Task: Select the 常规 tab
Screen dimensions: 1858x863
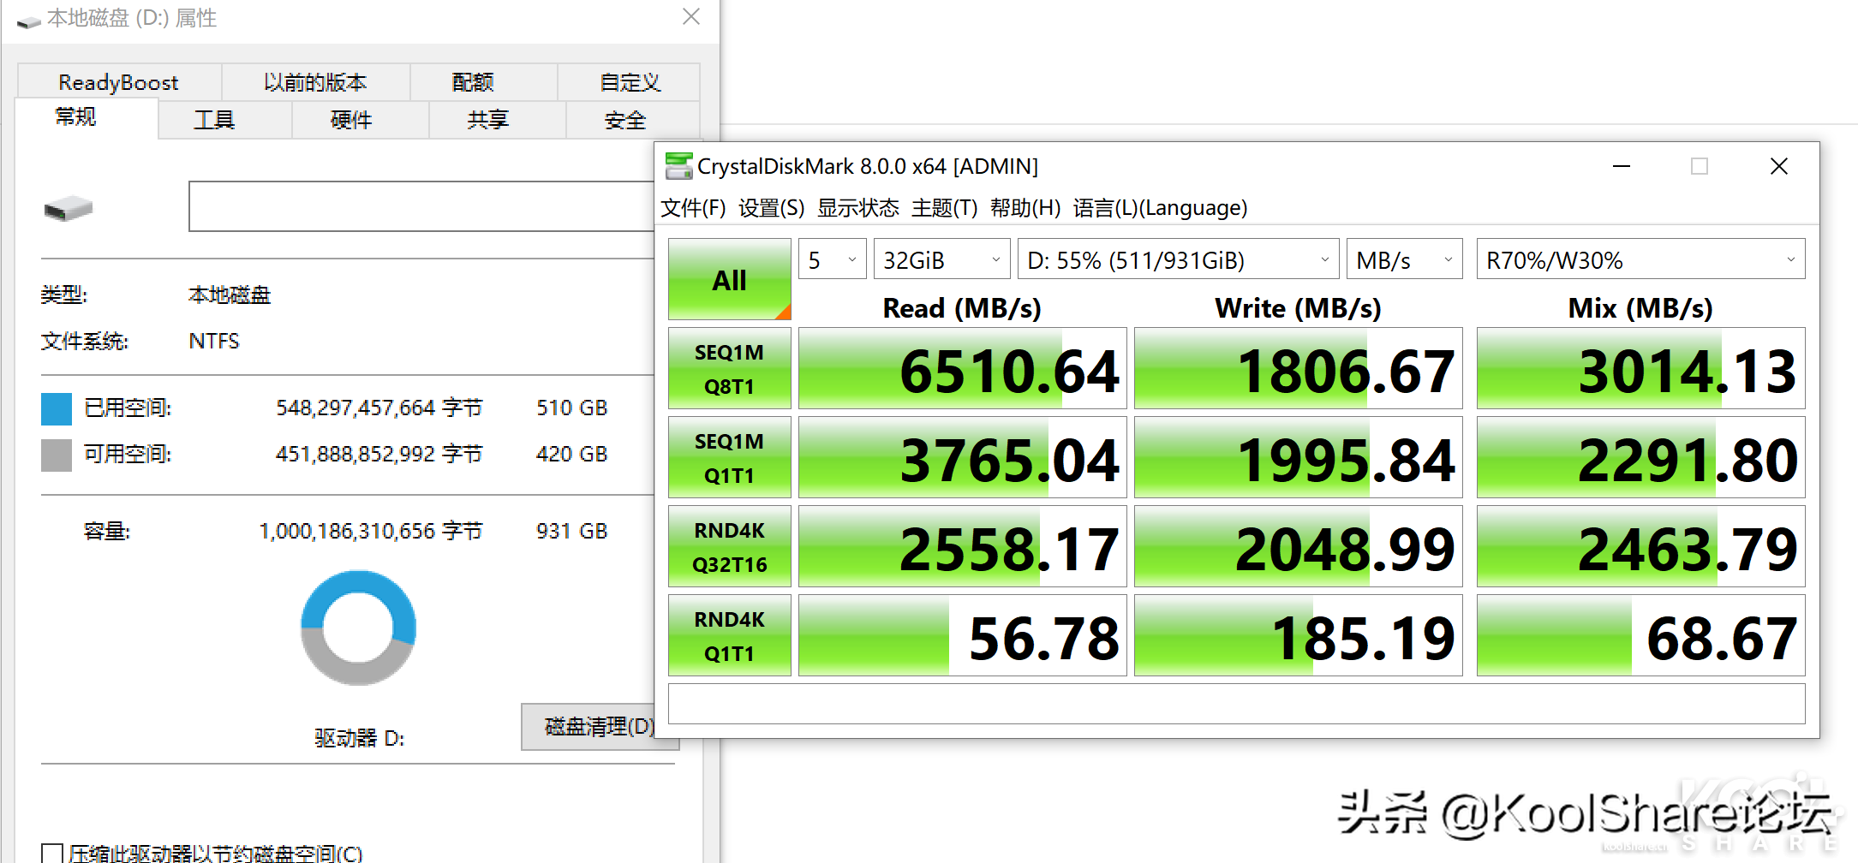Action: point(87,117)
